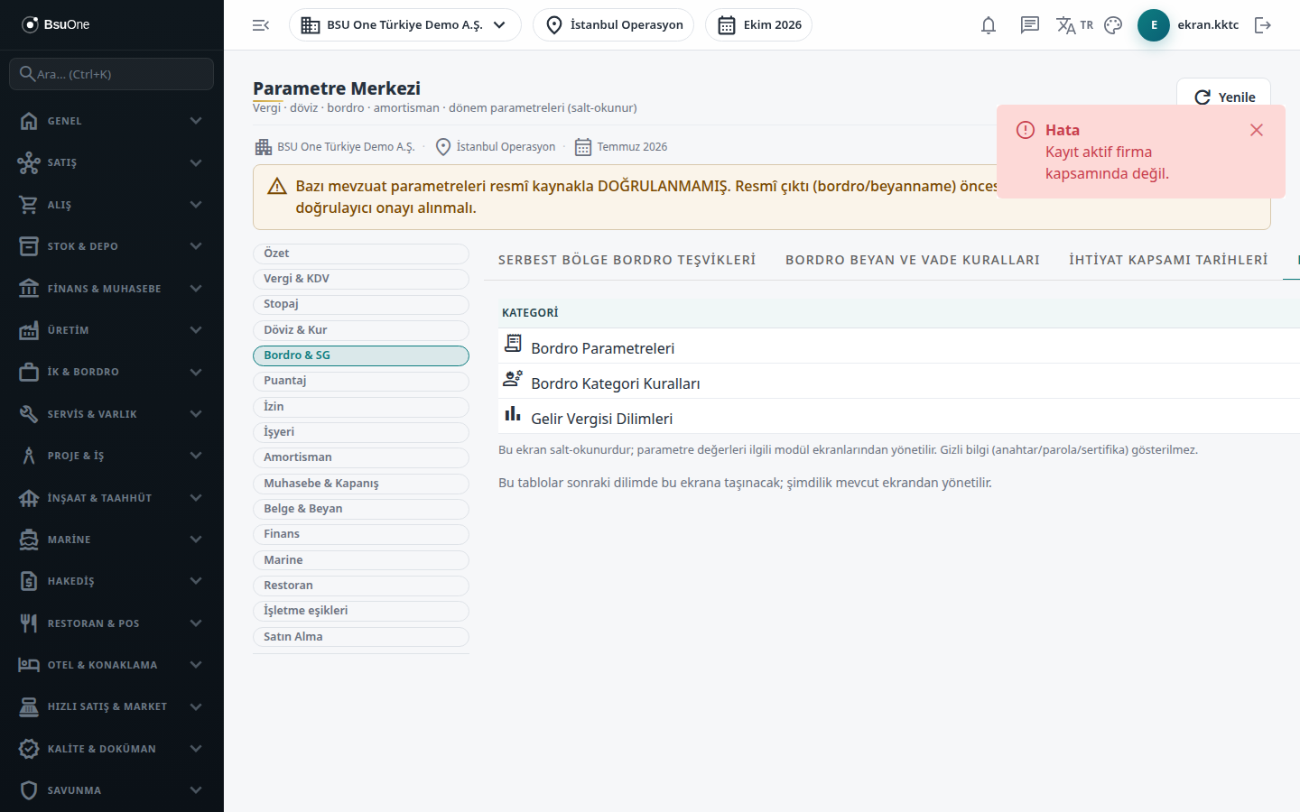This screenshot has width=1300, height=812.
Task: Open the Bordro Parametreleri row
Action: (x=899, y=347)
